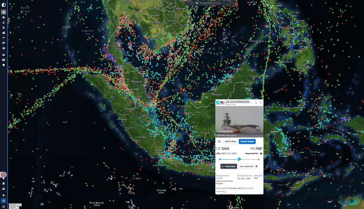
Task: Click the Use route tool button
Action: [x=247, y=166]
